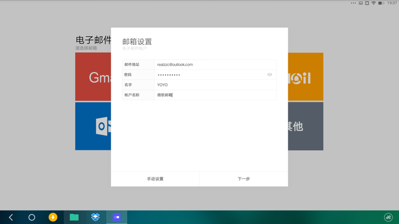This screenshot has height=224, width=399.
Task: Click the 名字 label
Action: 128,85
